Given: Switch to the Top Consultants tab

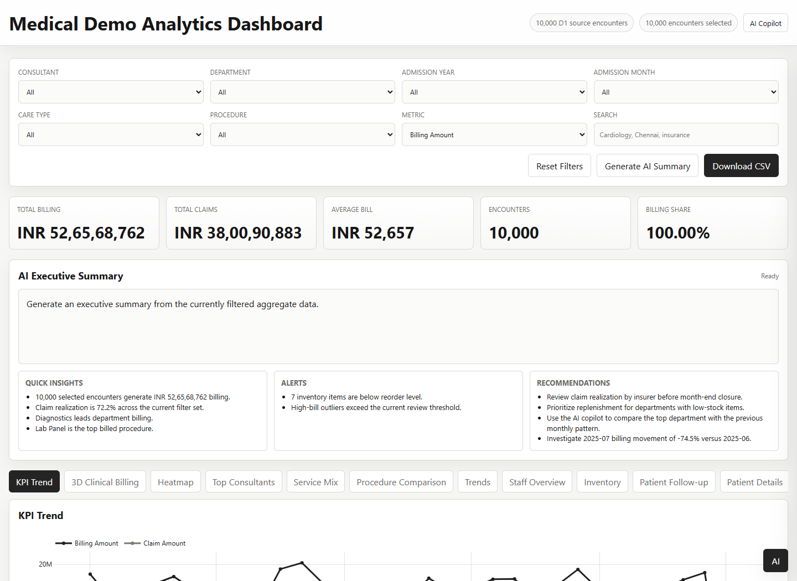Looking at the screenshot, I should pyautogui.click(x=244, y=481).
